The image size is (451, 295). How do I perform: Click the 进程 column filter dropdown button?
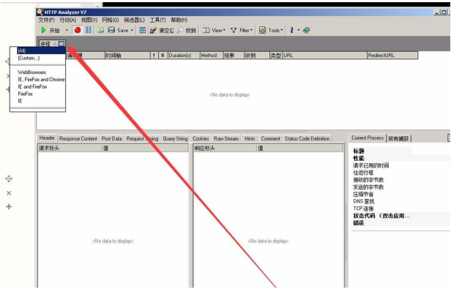(x=61, y=44)
